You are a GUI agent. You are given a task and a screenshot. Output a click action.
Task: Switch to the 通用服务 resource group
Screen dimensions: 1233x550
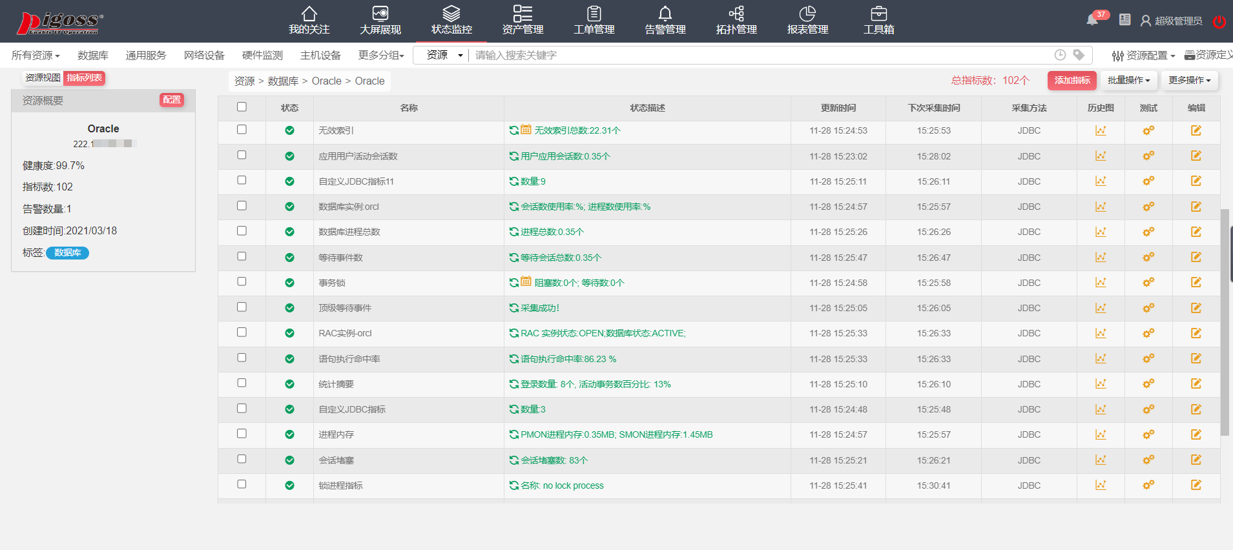point(146,56)
